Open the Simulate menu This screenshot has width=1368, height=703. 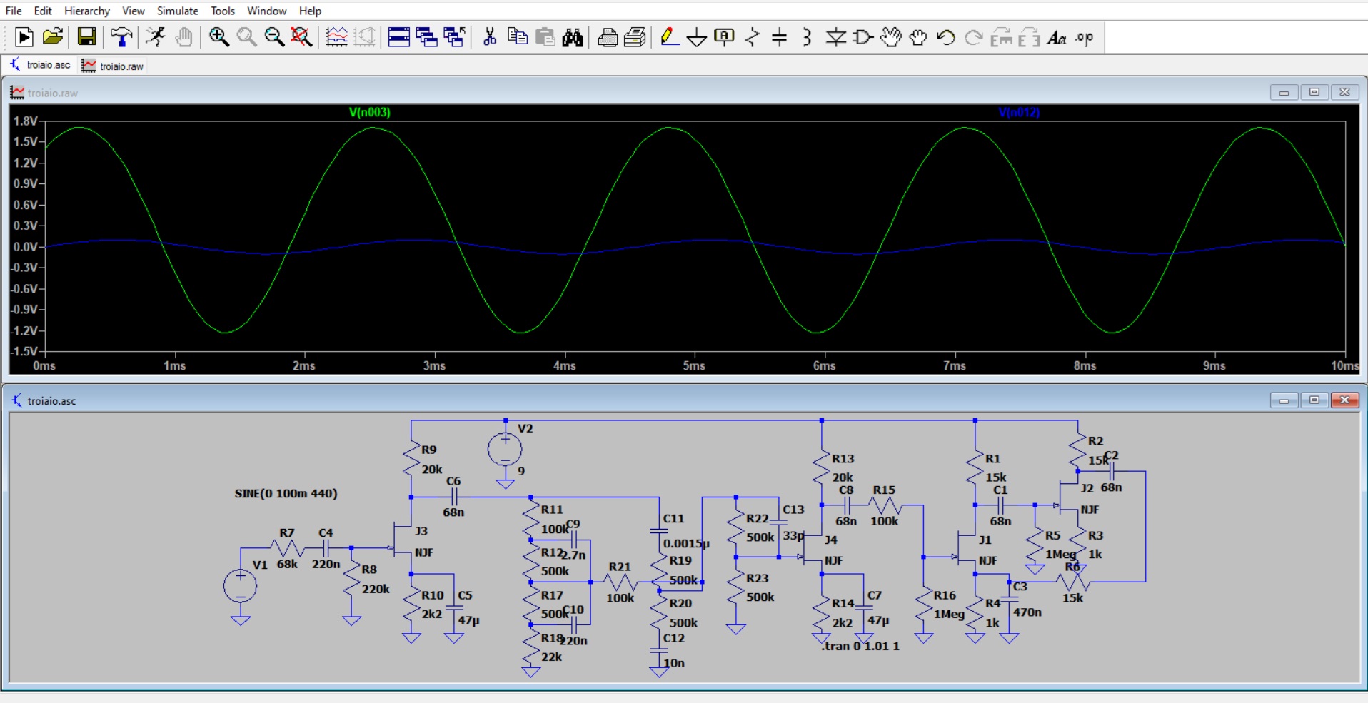(177, 11)
